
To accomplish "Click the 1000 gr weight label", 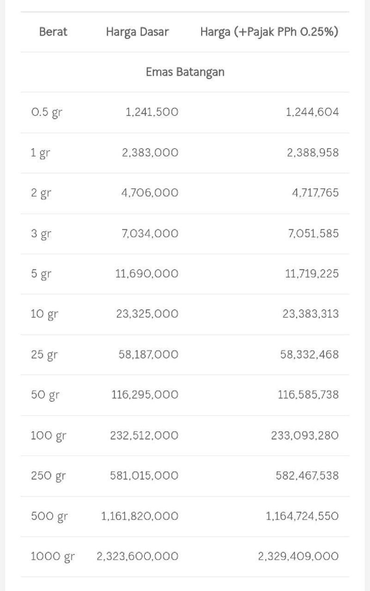I will (x=53, y=556).
